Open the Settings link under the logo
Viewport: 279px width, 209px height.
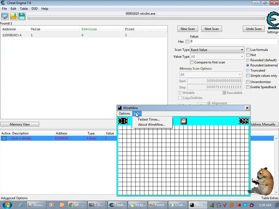click(272, 32)
